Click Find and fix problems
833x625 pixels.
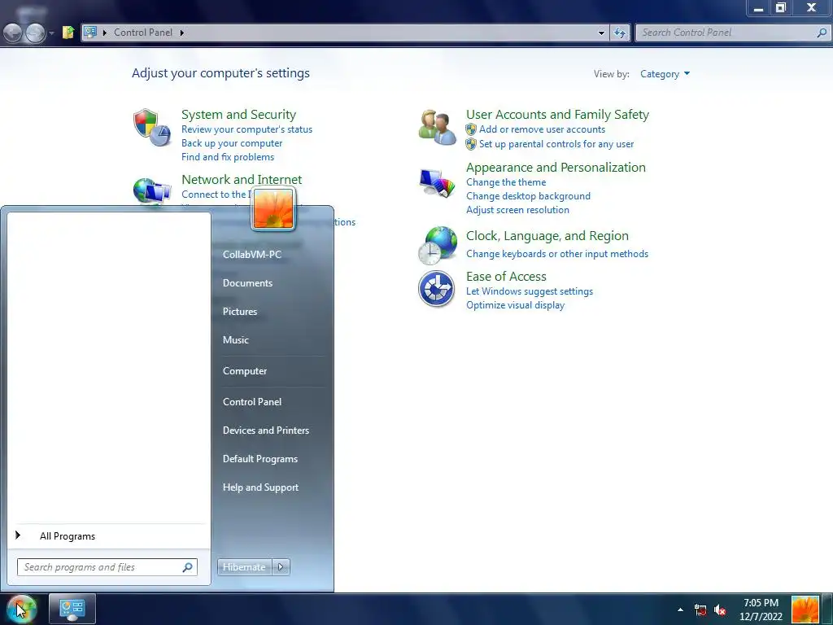pos(228,157)
